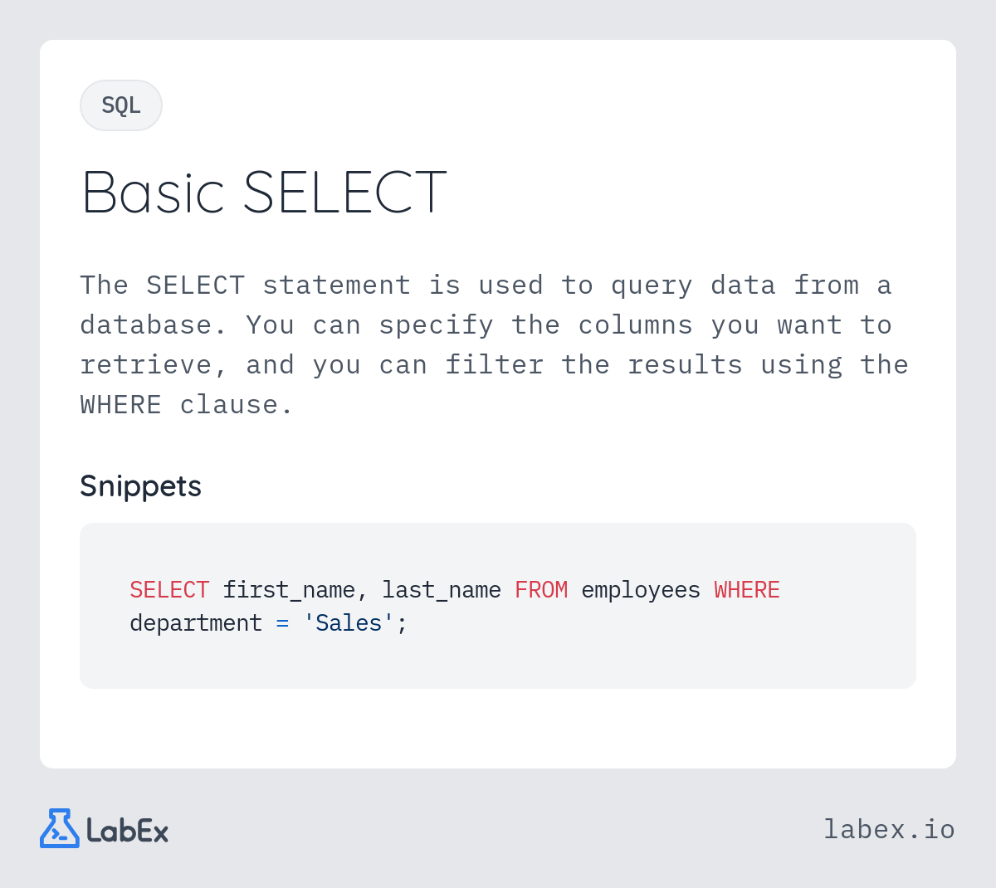The image size is (996, 888).
Task: Click the Snippets section heading
Action: 140,485
